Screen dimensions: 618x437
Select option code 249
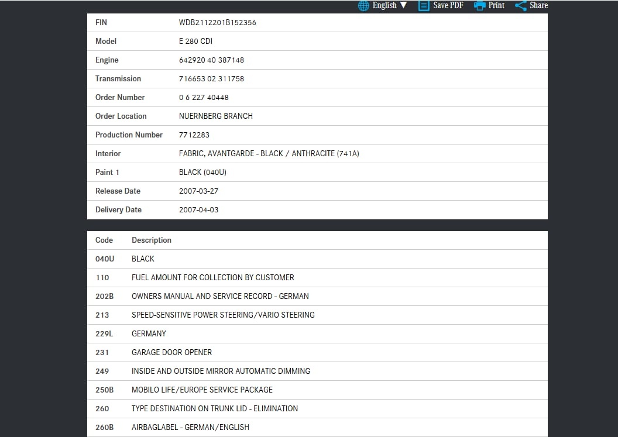click(102, 371)
